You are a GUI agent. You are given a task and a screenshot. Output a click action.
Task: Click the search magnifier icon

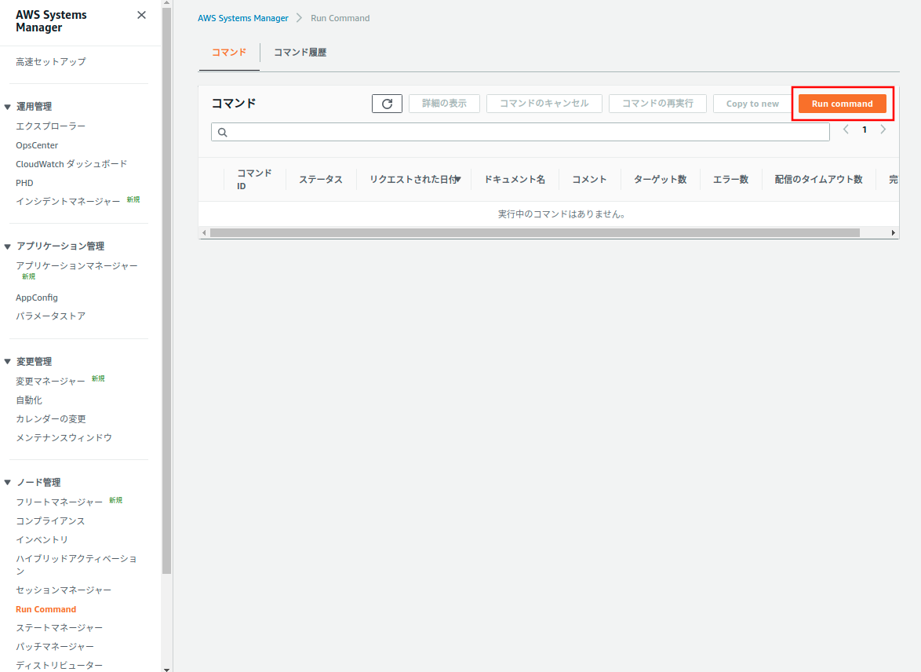223,133
